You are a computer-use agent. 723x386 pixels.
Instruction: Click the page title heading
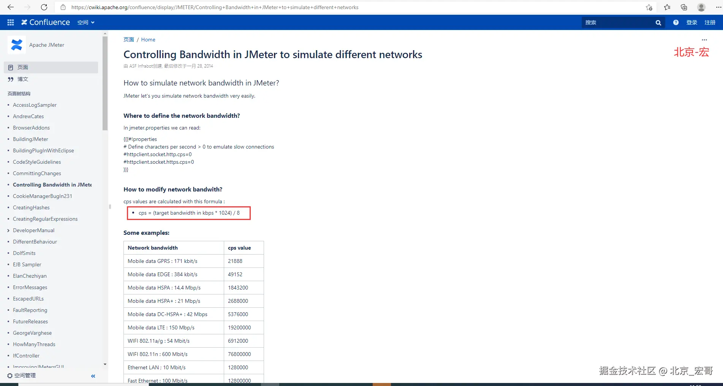[273, 54]
